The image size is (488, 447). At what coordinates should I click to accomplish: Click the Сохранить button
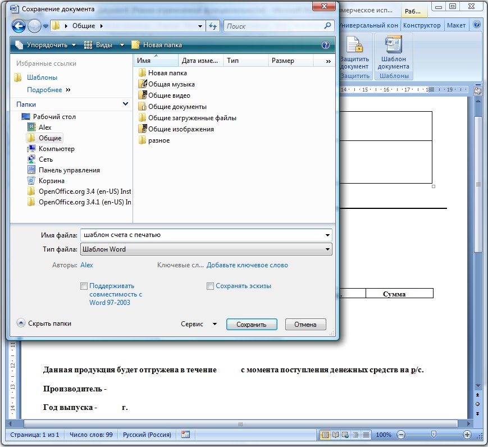click(x=252, y=325)
